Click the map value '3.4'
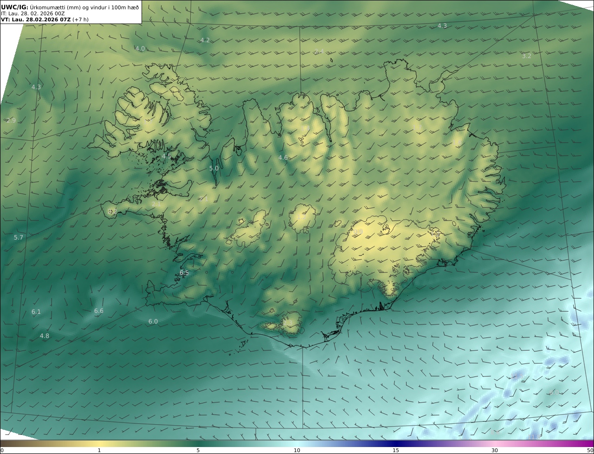Viewport: 594px width, 454px height. click(319, 52)
